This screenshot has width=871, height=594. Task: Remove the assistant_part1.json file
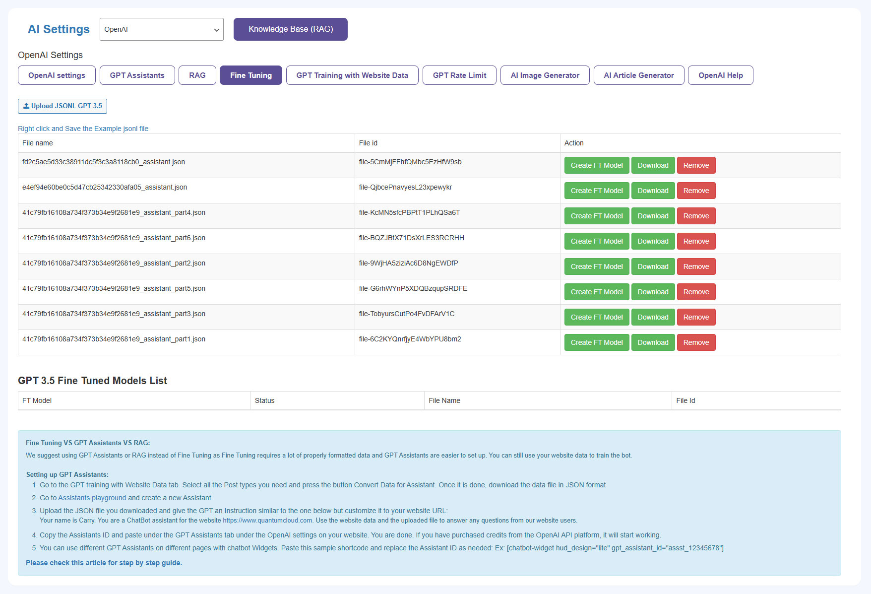[x=696, y=342]
